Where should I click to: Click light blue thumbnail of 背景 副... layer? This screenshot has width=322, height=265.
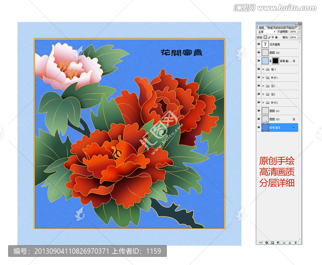tap(265, 61)
